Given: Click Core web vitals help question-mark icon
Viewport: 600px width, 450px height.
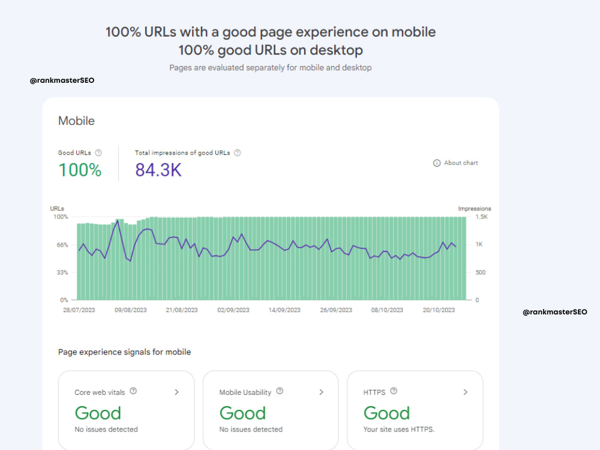Looking at the screenshot, I should click(133, 391).
